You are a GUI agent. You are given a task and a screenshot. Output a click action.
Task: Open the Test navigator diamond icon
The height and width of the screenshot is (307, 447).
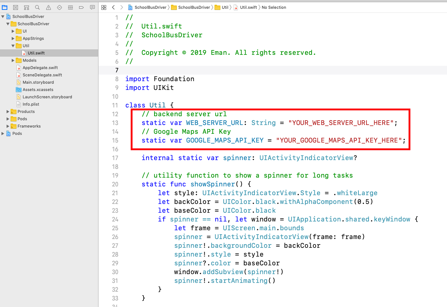coord(59,7)
